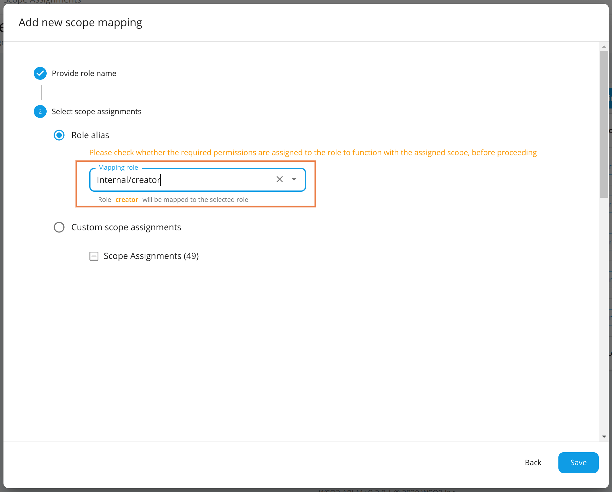Screen dimensions: 612x492
Task: Click the orange permissions warning message
Action: coord(313,152)
